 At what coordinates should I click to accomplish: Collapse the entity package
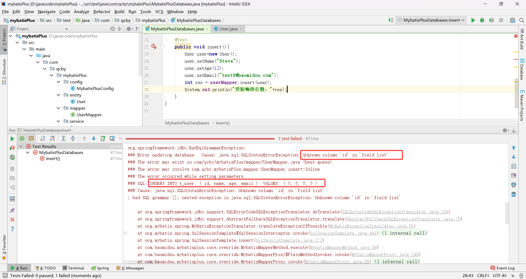[58, 95]
